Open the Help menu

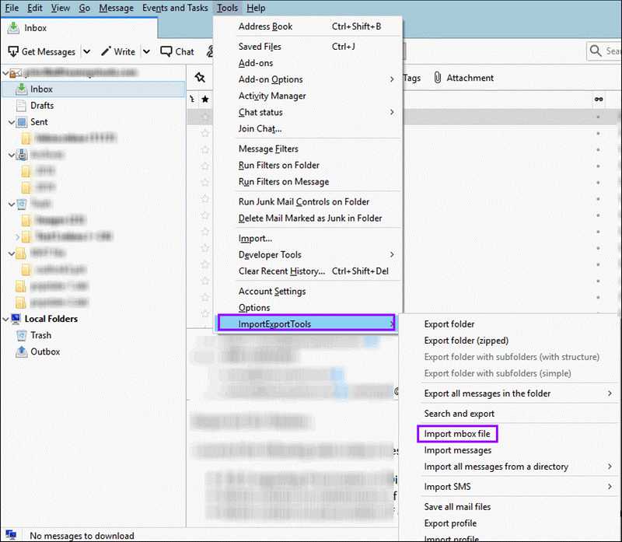coord(256,8)
